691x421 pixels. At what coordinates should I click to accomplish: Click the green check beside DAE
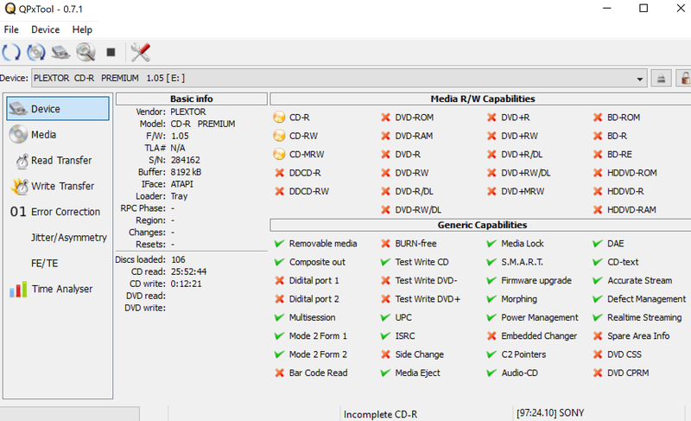[x=598, y=243]
